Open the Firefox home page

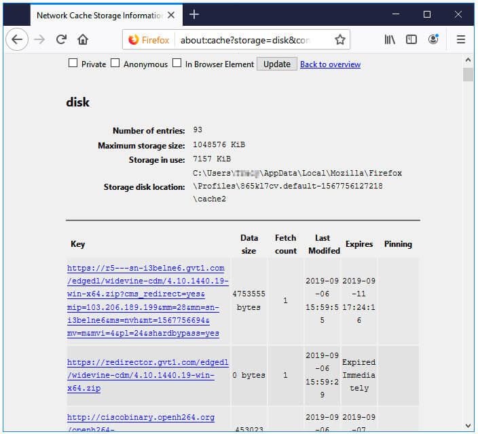click(x=83, y=39)
